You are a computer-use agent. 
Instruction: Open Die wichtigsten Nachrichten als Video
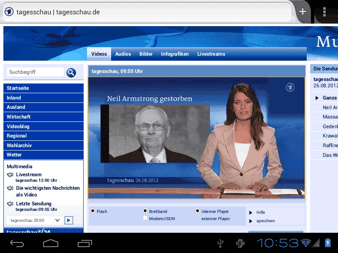(x=48, y=191)
